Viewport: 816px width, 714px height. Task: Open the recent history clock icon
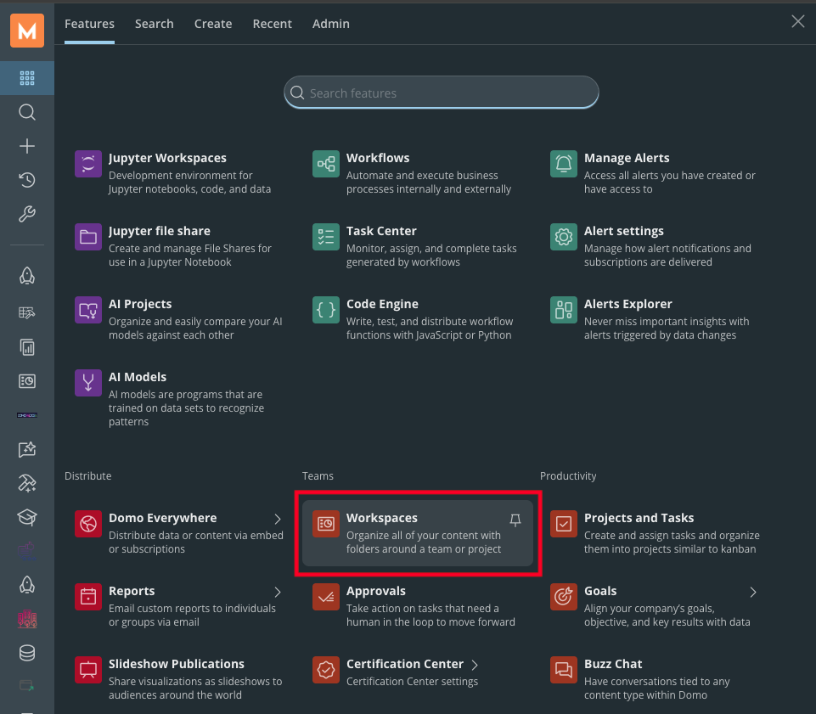click(27, 180)
